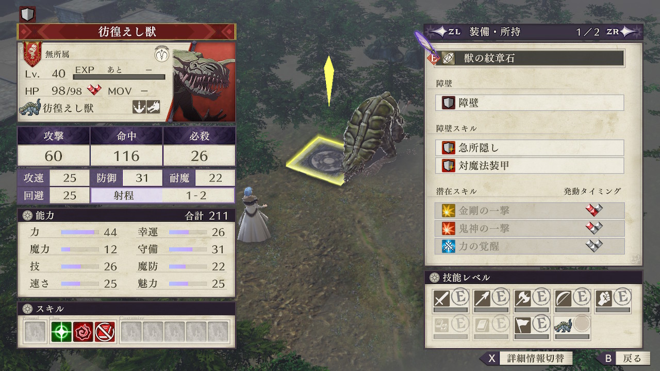The width and height of the screenshot is (660, 371).
Task: Select the green crosshair skill icon
Action: (x=61, y=332)
